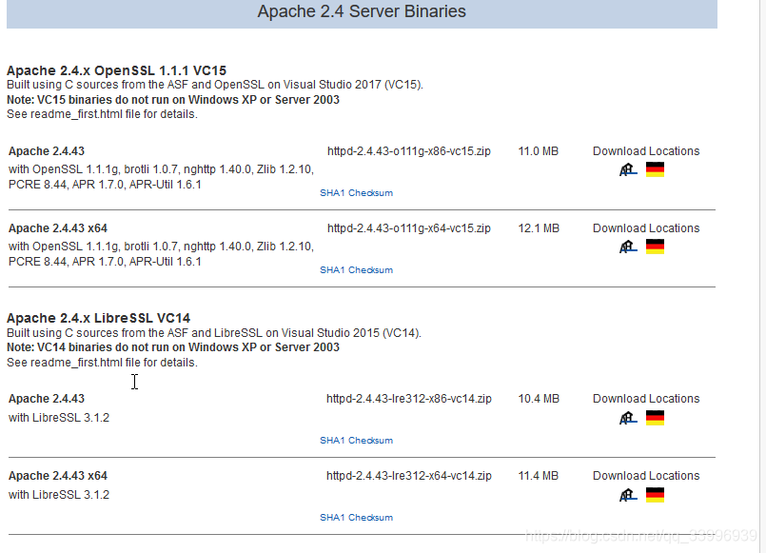Click file name httpd-2.4.43-o111g-x64-vc15.zip
This screenshot has width=766, height=553.
coord(409,228)
